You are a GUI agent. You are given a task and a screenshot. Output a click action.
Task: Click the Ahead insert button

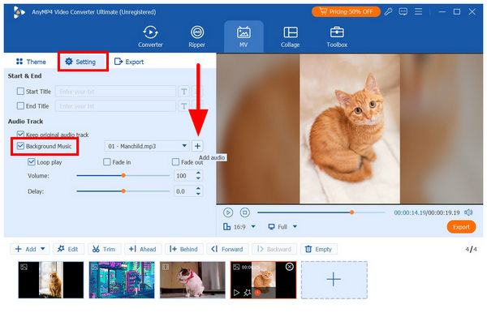(143, 249)
